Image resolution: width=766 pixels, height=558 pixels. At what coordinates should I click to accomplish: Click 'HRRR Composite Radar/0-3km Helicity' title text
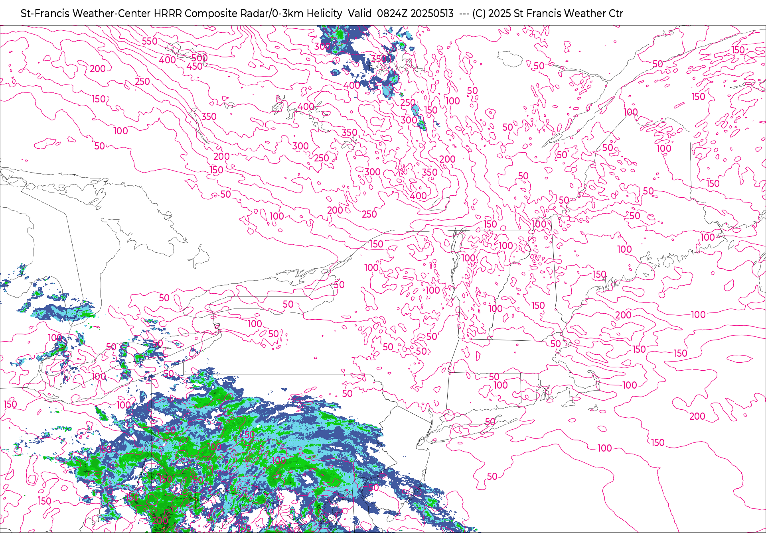(248, 14)
